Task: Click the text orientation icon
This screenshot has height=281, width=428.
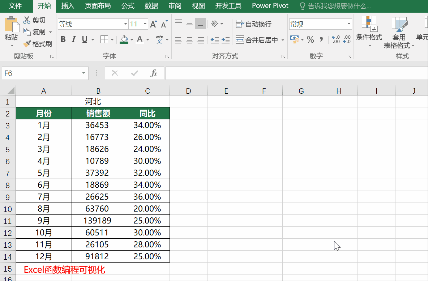Action: point(215,24)
